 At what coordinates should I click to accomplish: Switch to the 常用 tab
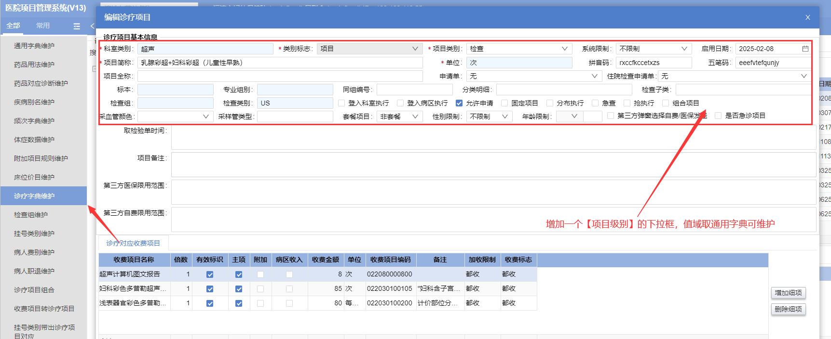[43, 26]
